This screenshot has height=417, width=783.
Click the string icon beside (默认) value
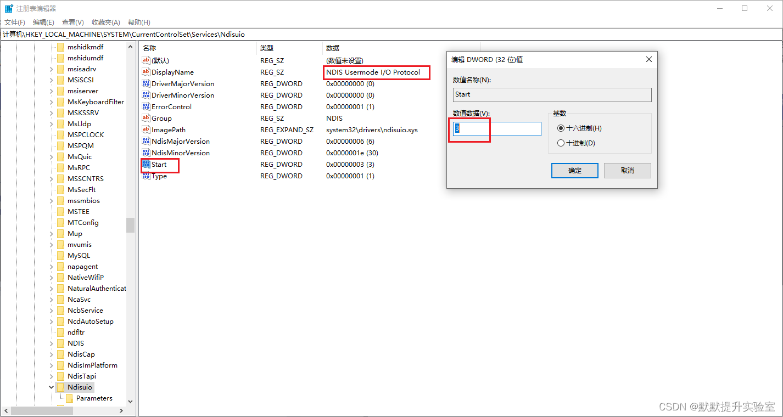point(146,60)
